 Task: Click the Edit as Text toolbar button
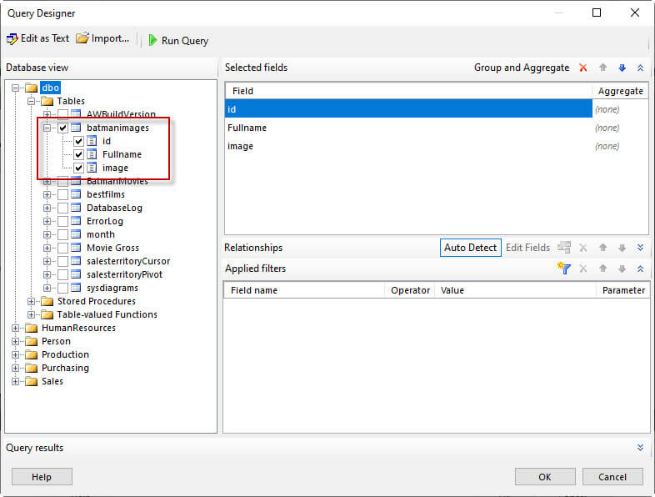(37, 39)
